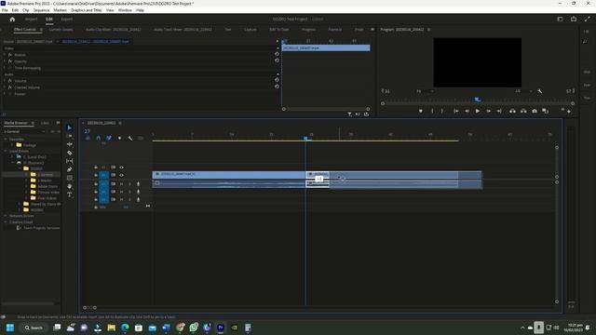The height and width of the screenshot is (335, 596).
Task: Reset Opacity effect parameters
Action: (x=277, y=60)
